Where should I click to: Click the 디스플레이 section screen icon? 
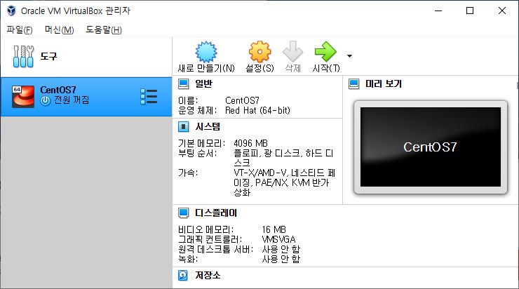[x=183, y=213]
